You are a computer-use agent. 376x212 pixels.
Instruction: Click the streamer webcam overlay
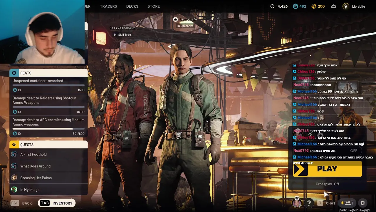point(42,32)
